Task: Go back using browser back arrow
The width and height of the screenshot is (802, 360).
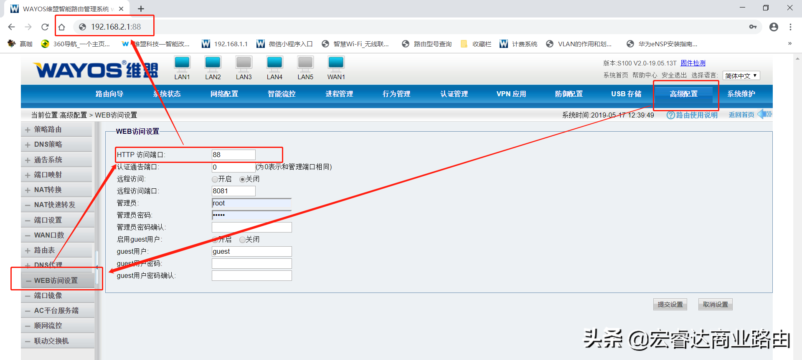Action: click(x=11, y=27)
